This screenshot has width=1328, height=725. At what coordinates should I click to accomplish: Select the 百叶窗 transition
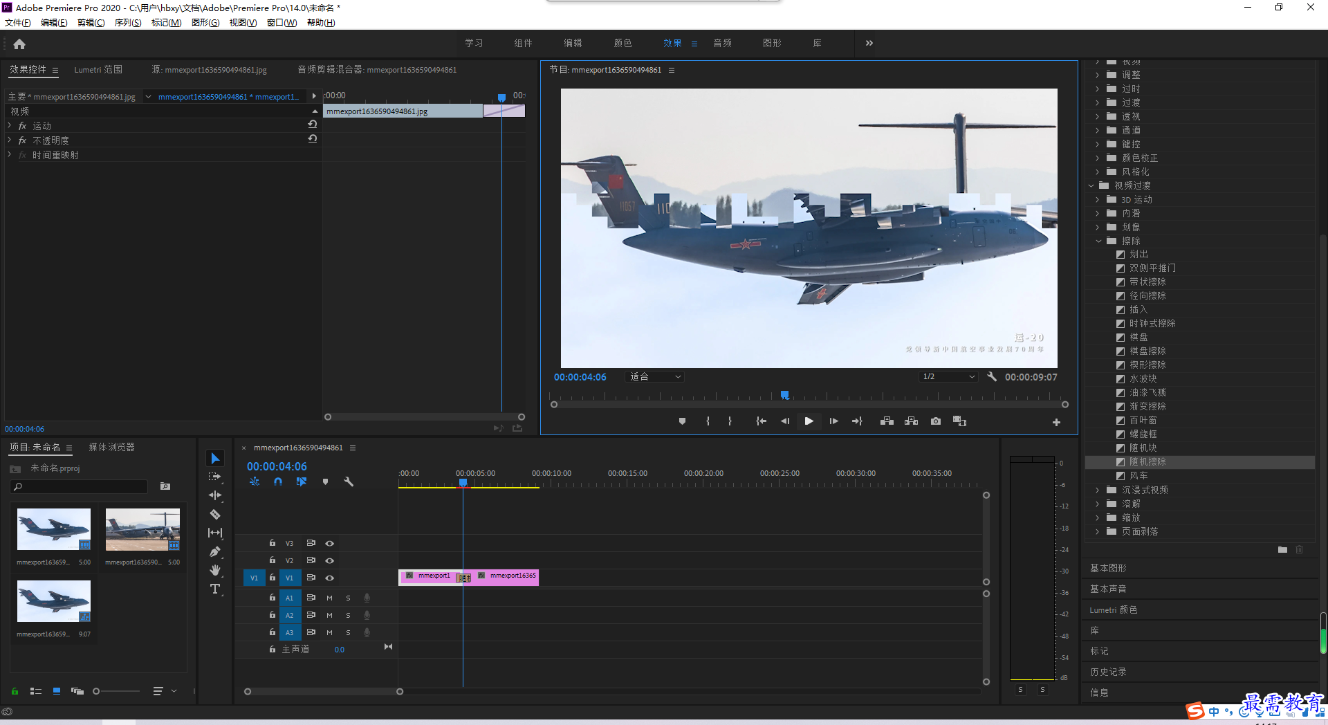point(1143,421)
